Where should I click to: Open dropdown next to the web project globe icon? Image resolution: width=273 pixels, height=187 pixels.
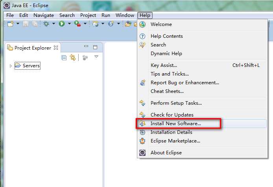tap(103, 24)
